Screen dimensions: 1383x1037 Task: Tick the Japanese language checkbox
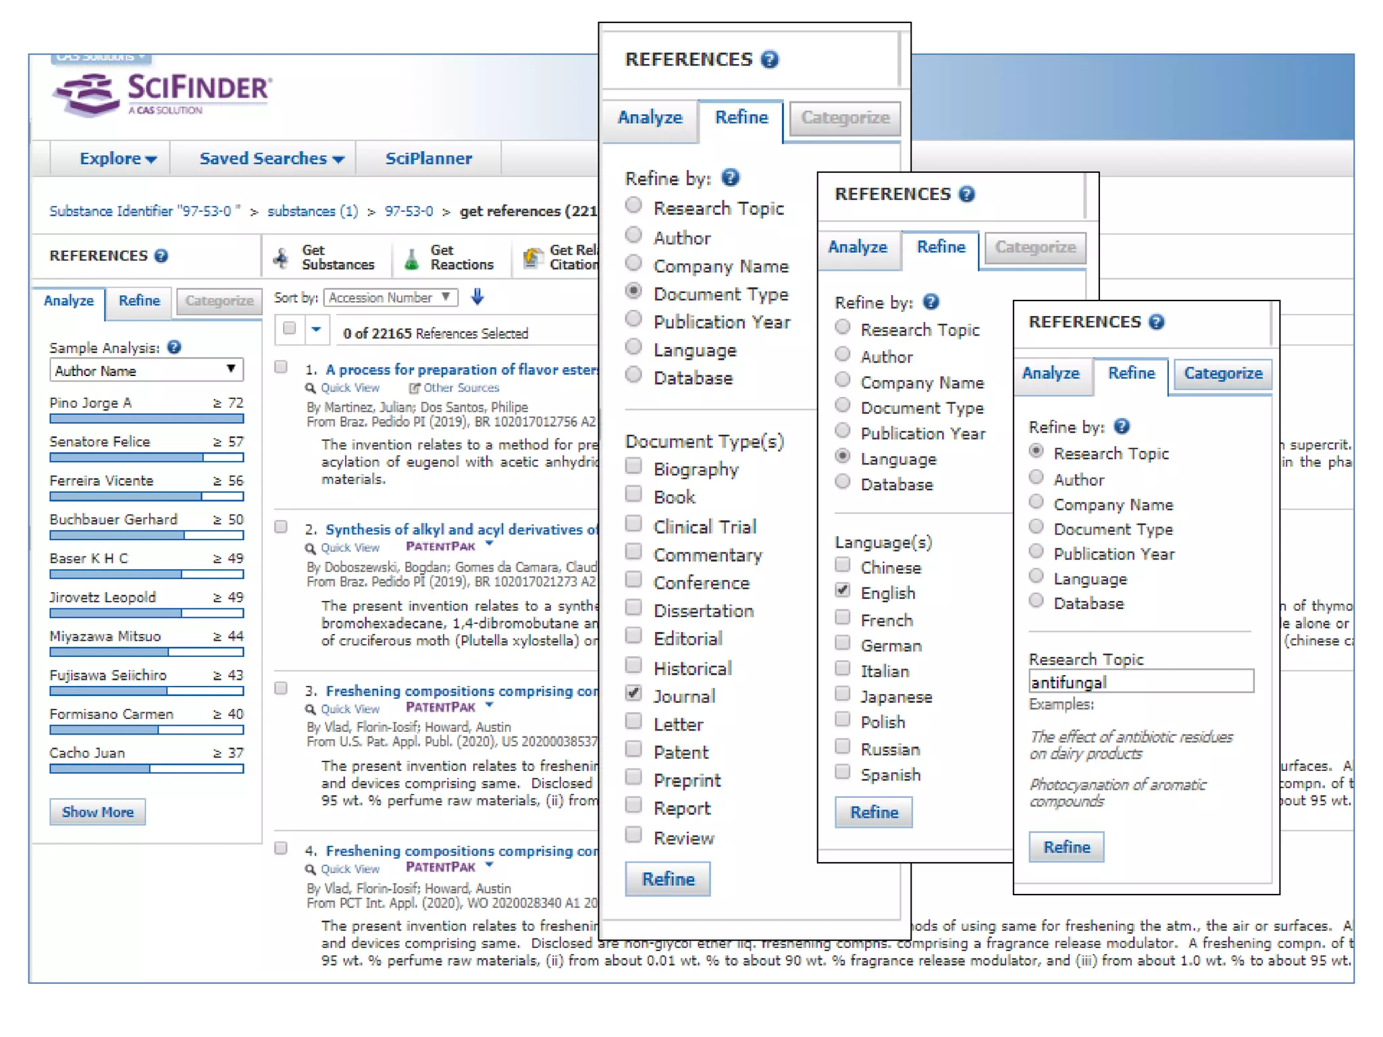coord(842,694)
